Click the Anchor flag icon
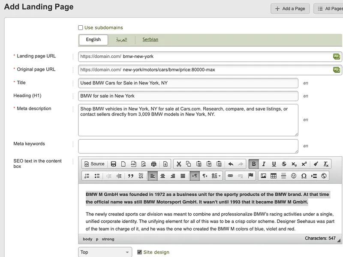Viewport: 343px width, 257px height. pyautogui.click(x=250, y=176)
